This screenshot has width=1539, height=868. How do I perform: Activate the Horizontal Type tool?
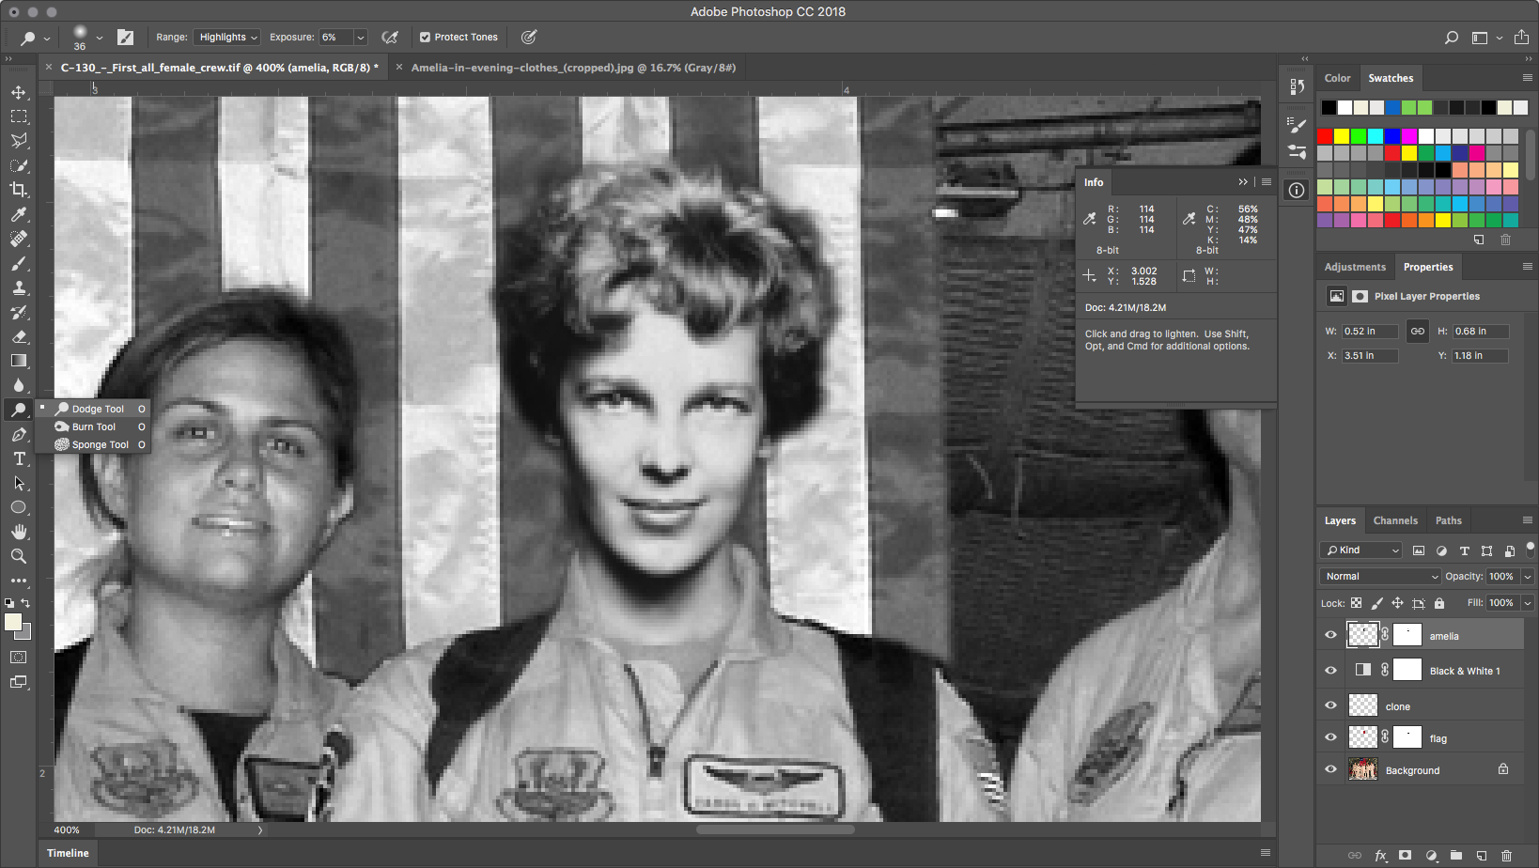19,458
